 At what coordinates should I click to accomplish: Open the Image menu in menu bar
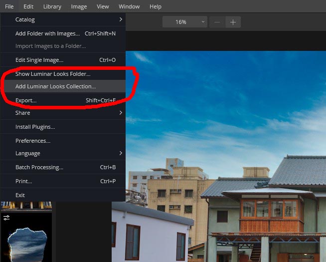(x=79, y=6)
